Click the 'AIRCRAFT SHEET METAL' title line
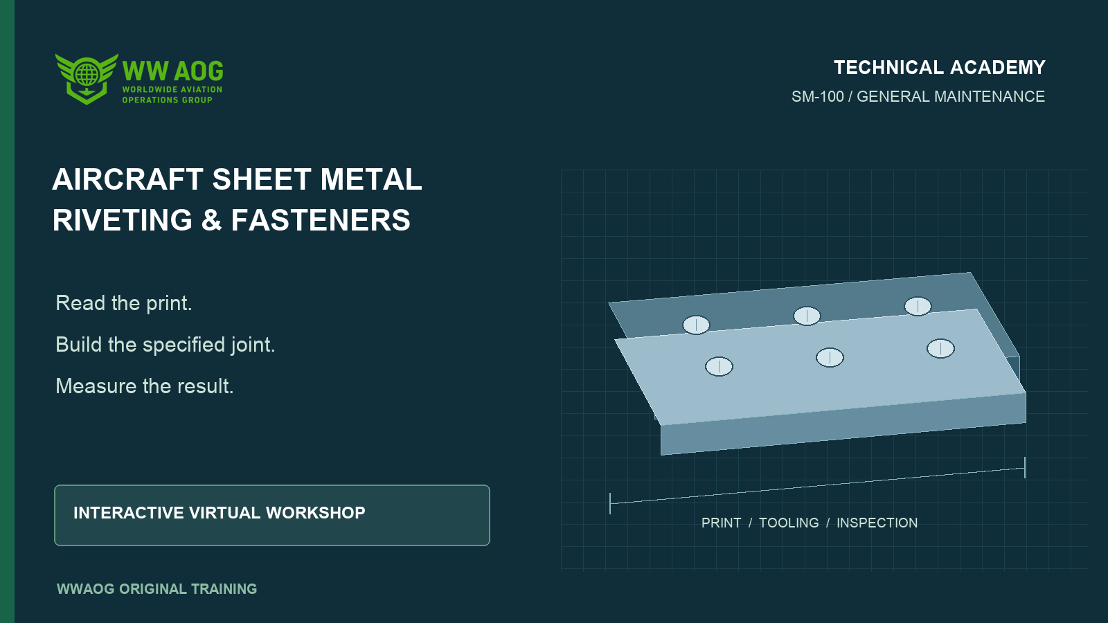Image resolution: width=1108 pixels, height=623 pixels. [x=237, y=180]
